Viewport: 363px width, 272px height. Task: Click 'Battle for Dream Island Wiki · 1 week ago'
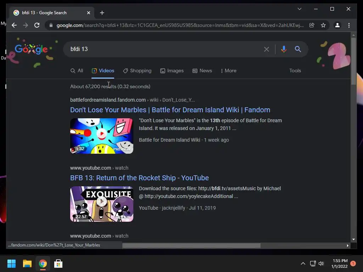[184, 140]
